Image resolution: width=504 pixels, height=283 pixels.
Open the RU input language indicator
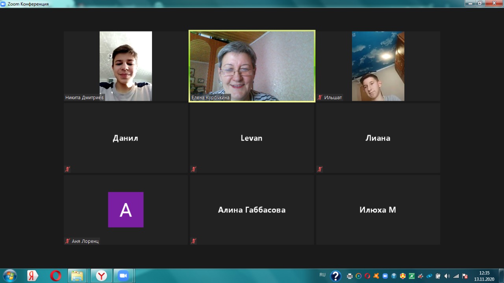322,275
